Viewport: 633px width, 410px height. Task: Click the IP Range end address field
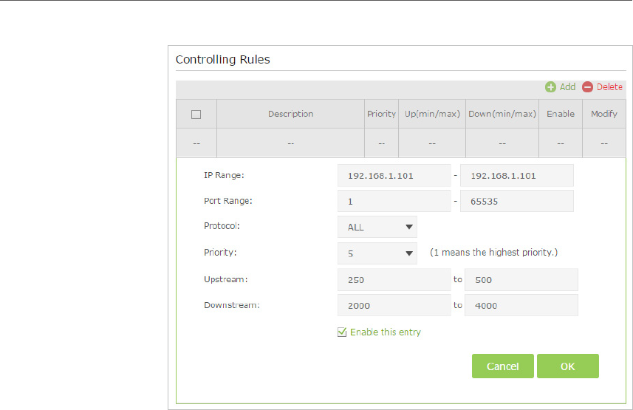click(516, 177)
